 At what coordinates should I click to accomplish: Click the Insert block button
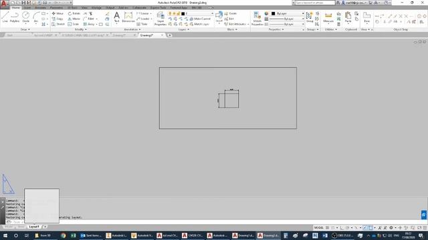point(219,17)
